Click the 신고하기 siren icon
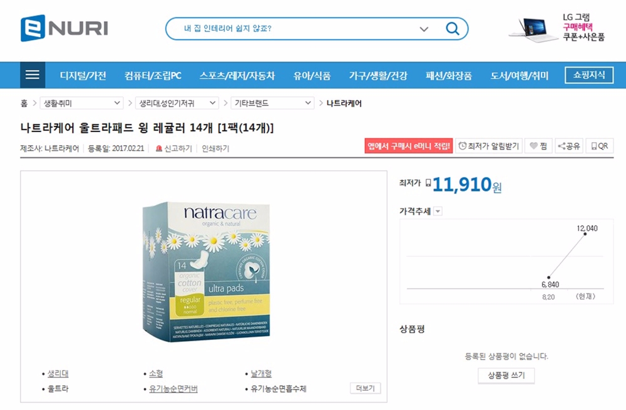This screenshot has height=410, width=626. [159, 148]
